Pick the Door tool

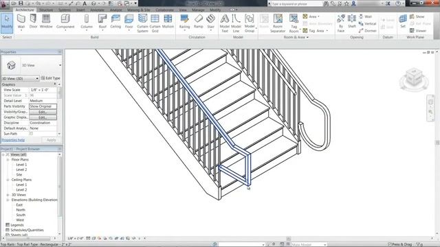coord(34,21)
